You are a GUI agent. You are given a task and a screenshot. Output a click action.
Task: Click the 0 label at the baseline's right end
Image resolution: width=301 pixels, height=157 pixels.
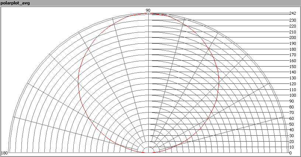pyautogui.click(x=290, y=153)
